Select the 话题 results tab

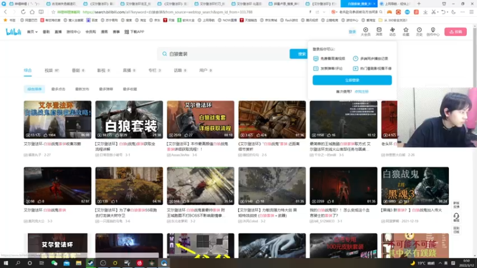coord(180,70)
